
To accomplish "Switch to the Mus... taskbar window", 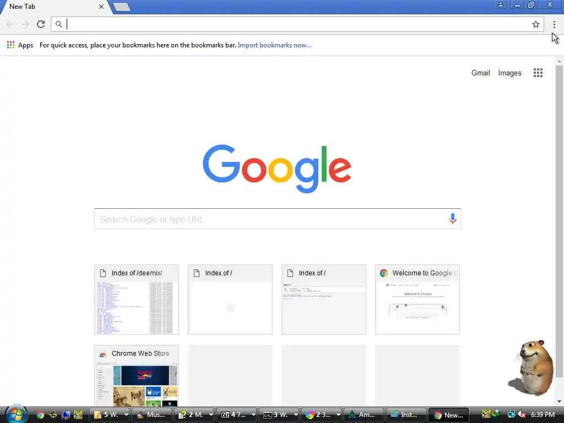I will [151, 415].
